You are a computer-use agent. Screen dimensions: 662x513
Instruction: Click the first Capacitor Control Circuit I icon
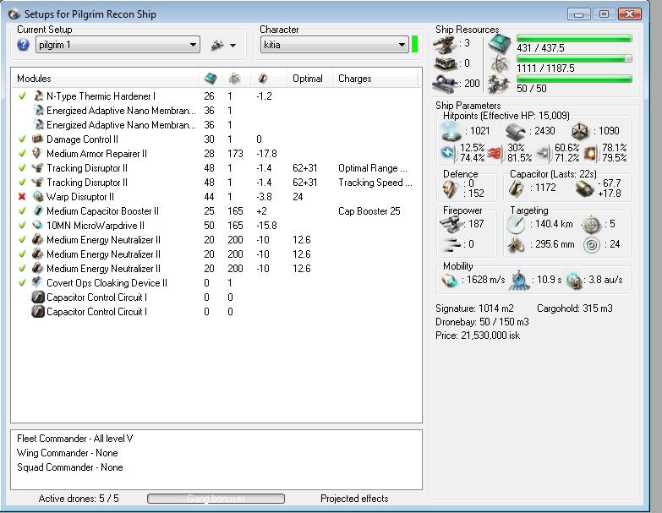click(x=37, y=297)
